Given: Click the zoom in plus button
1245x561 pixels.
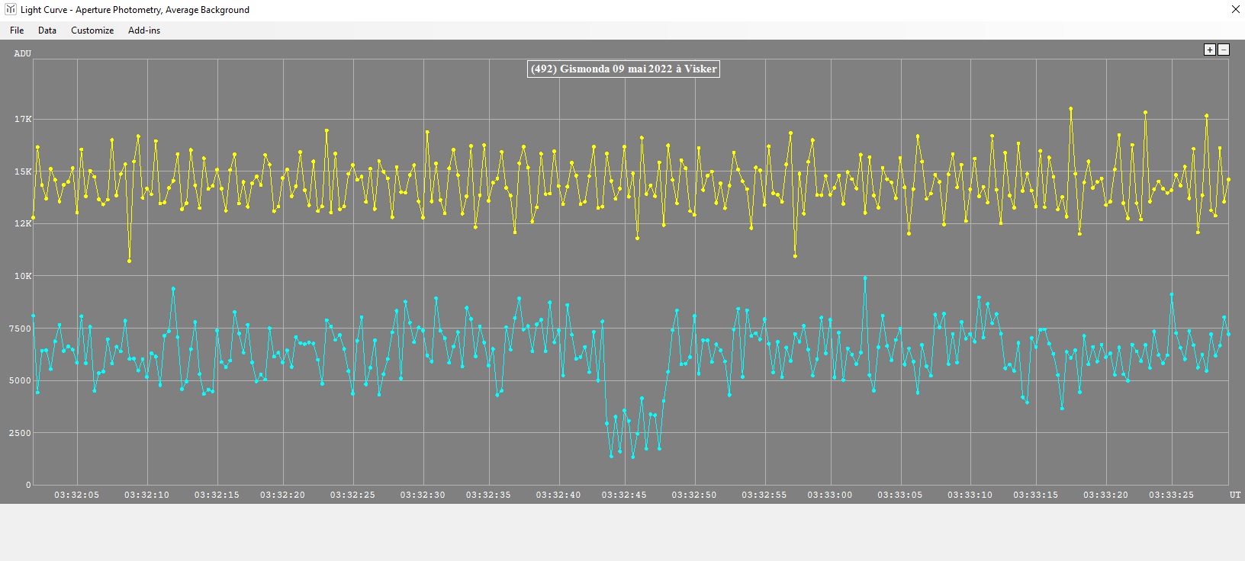Looking at the screenshot, I should pos(1209,50).
